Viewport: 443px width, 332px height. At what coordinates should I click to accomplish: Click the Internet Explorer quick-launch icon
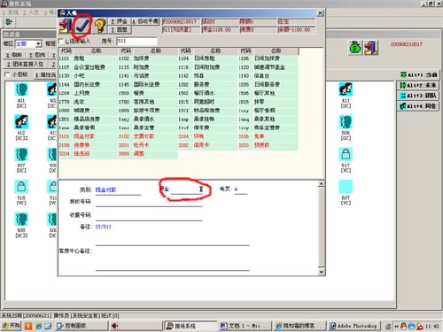pos(39,326)
